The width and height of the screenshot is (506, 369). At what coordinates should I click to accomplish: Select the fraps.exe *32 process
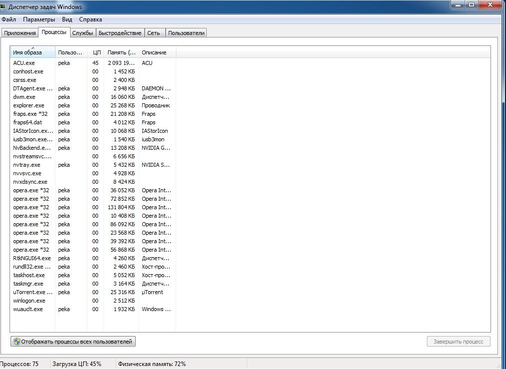pos(93,114)
